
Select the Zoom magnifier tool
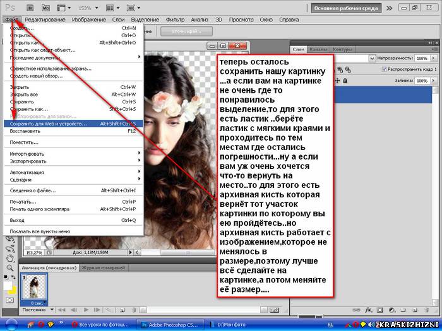pos(10,267)
